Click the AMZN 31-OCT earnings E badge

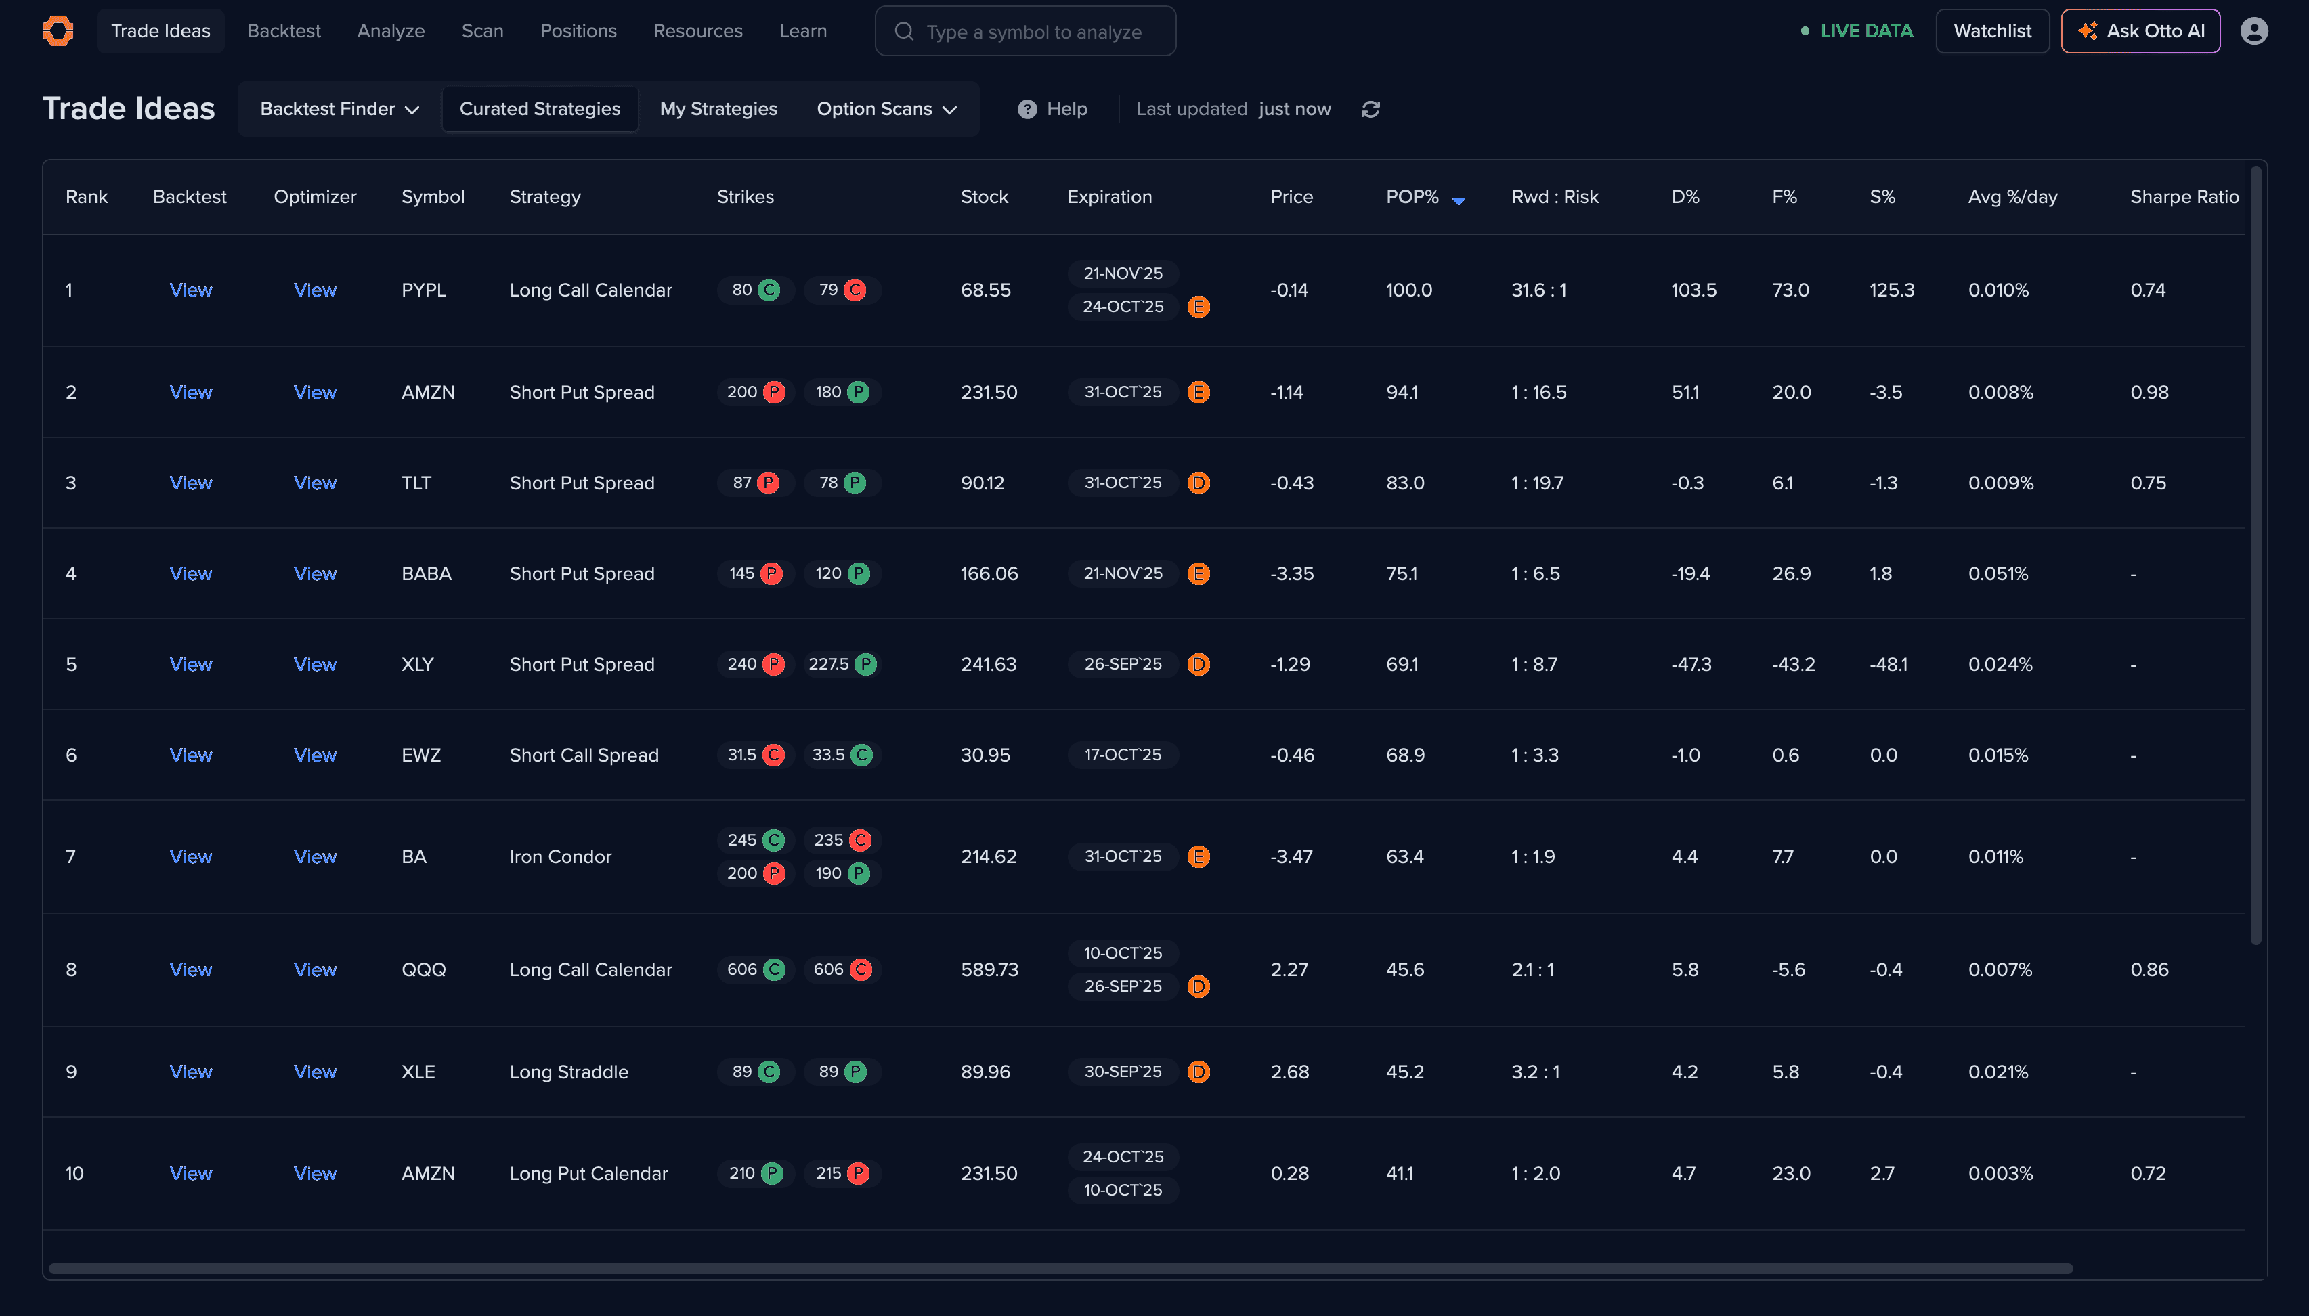point(1199,392)
